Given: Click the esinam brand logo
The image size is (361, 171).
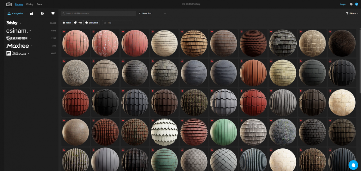Looking at the screenshot, I should pos(17,31).
